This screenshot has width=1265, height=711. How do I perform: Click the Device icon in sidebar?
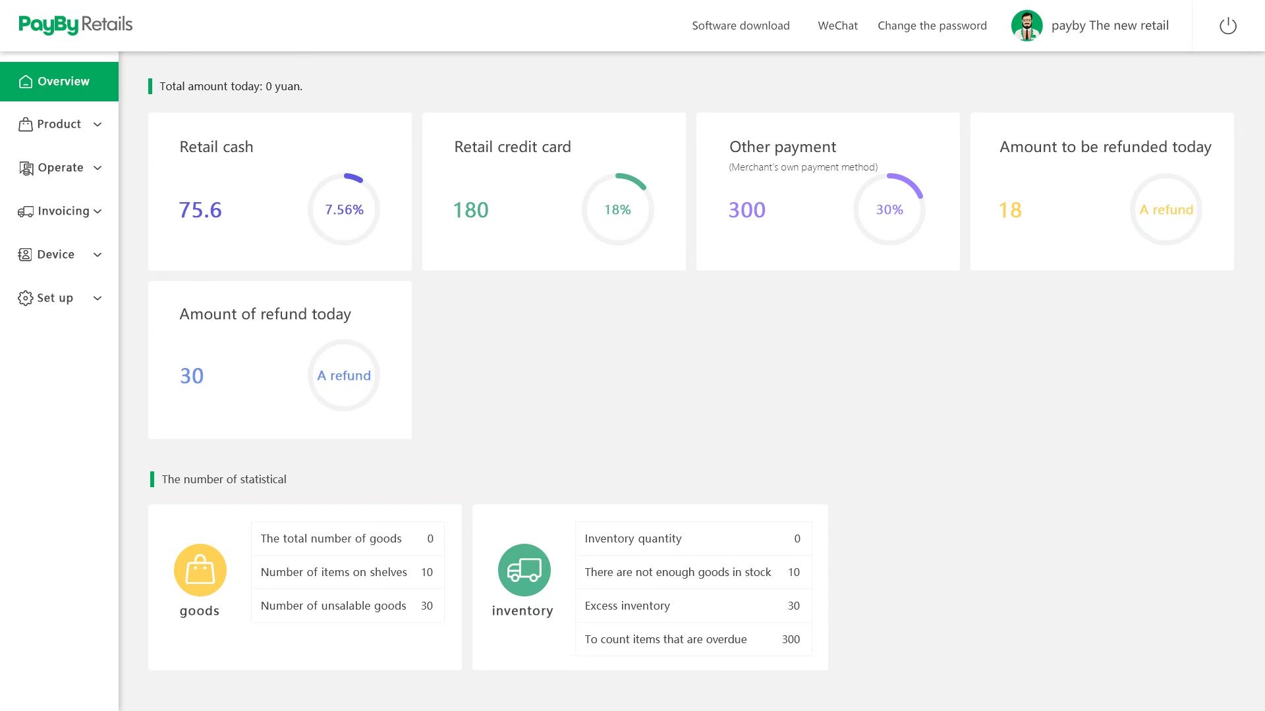point(25,255)
